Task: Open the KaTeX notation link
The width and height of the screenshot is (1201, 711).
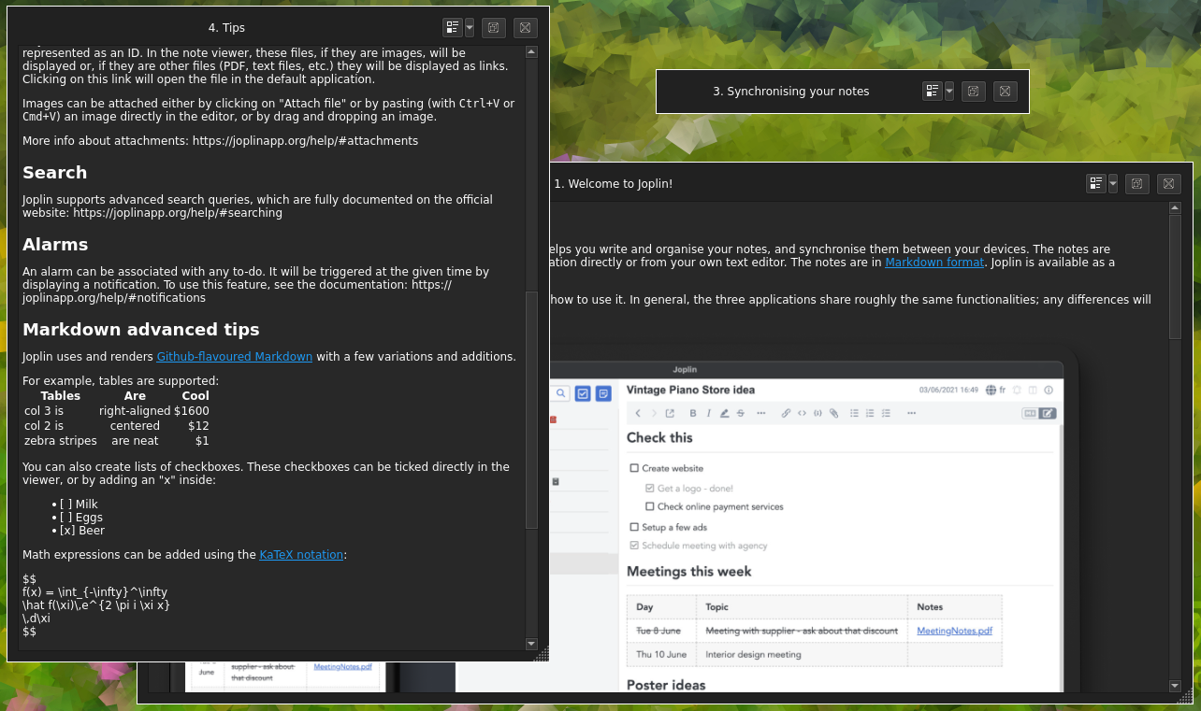Action: coord(301,554)
